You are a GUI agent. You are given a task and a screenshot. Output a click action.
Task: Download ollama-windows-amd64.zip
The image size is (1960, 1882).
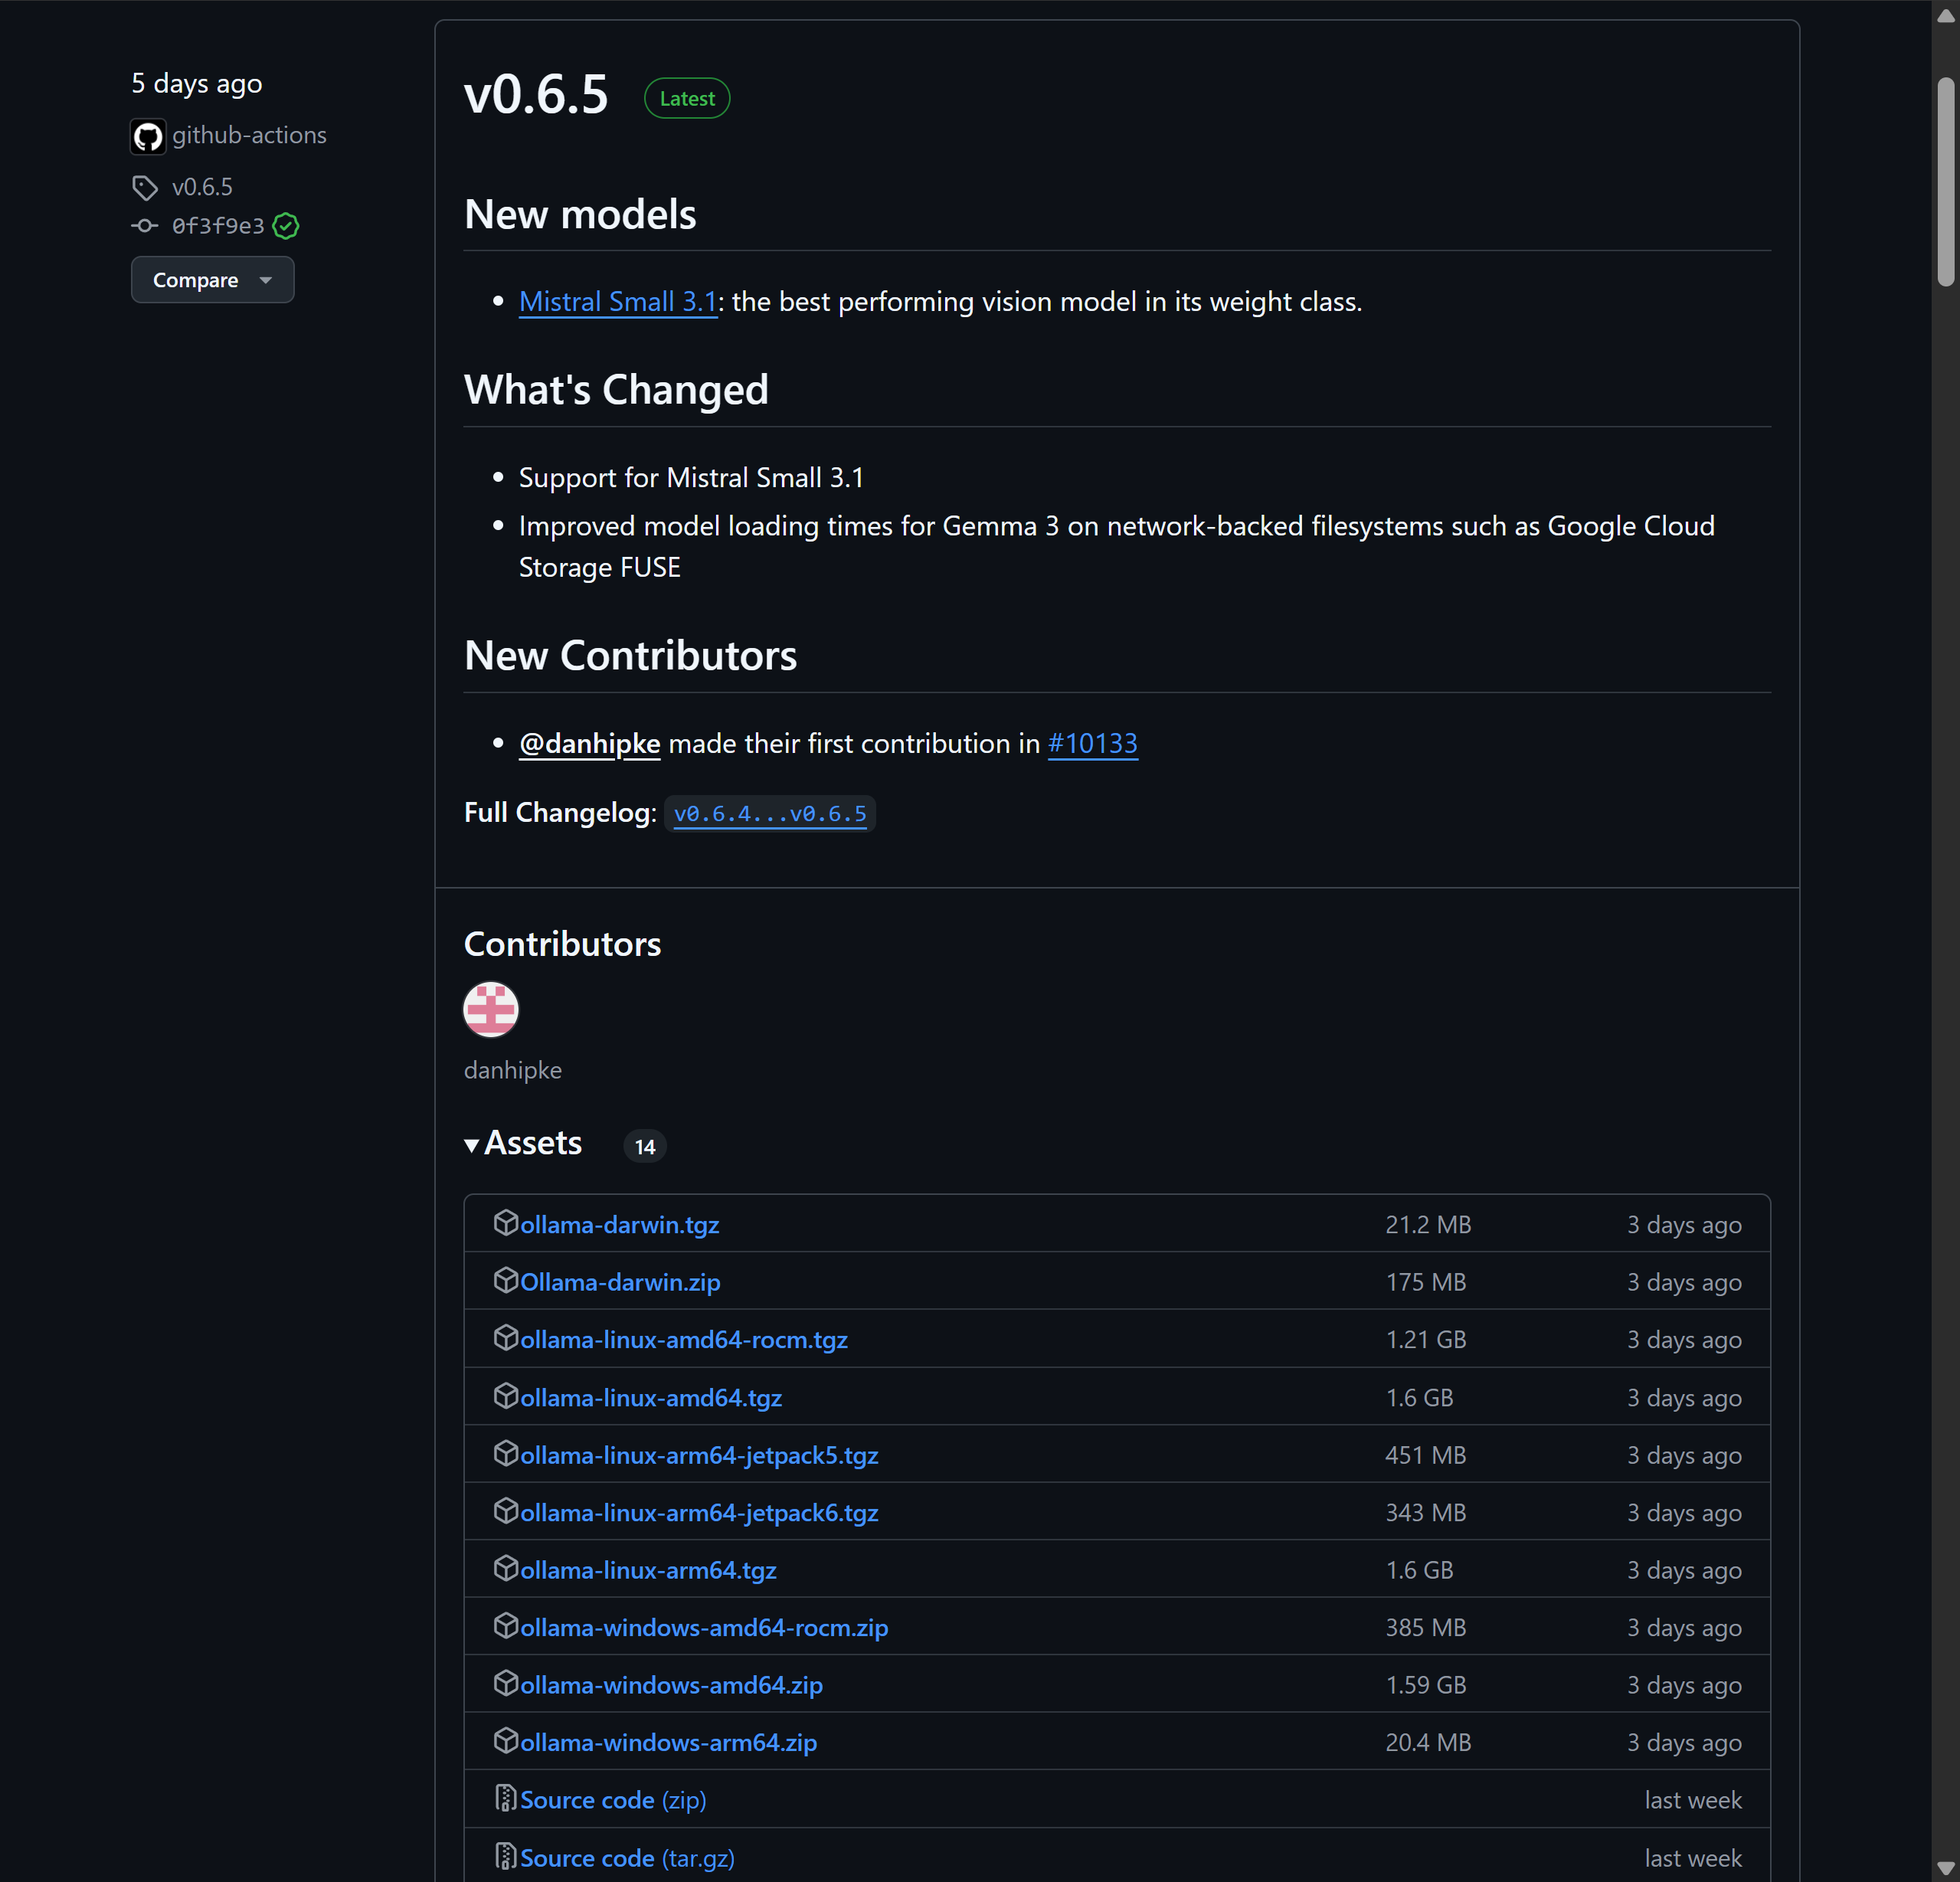coord(671,1685)
